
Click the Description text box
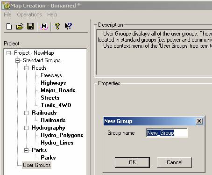pyautogui.click(x=154, y=52)
